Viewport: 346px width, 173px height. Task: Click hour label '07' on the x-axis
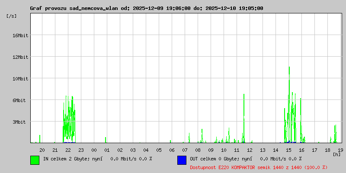pyautogui.click(x=185, y=150)
